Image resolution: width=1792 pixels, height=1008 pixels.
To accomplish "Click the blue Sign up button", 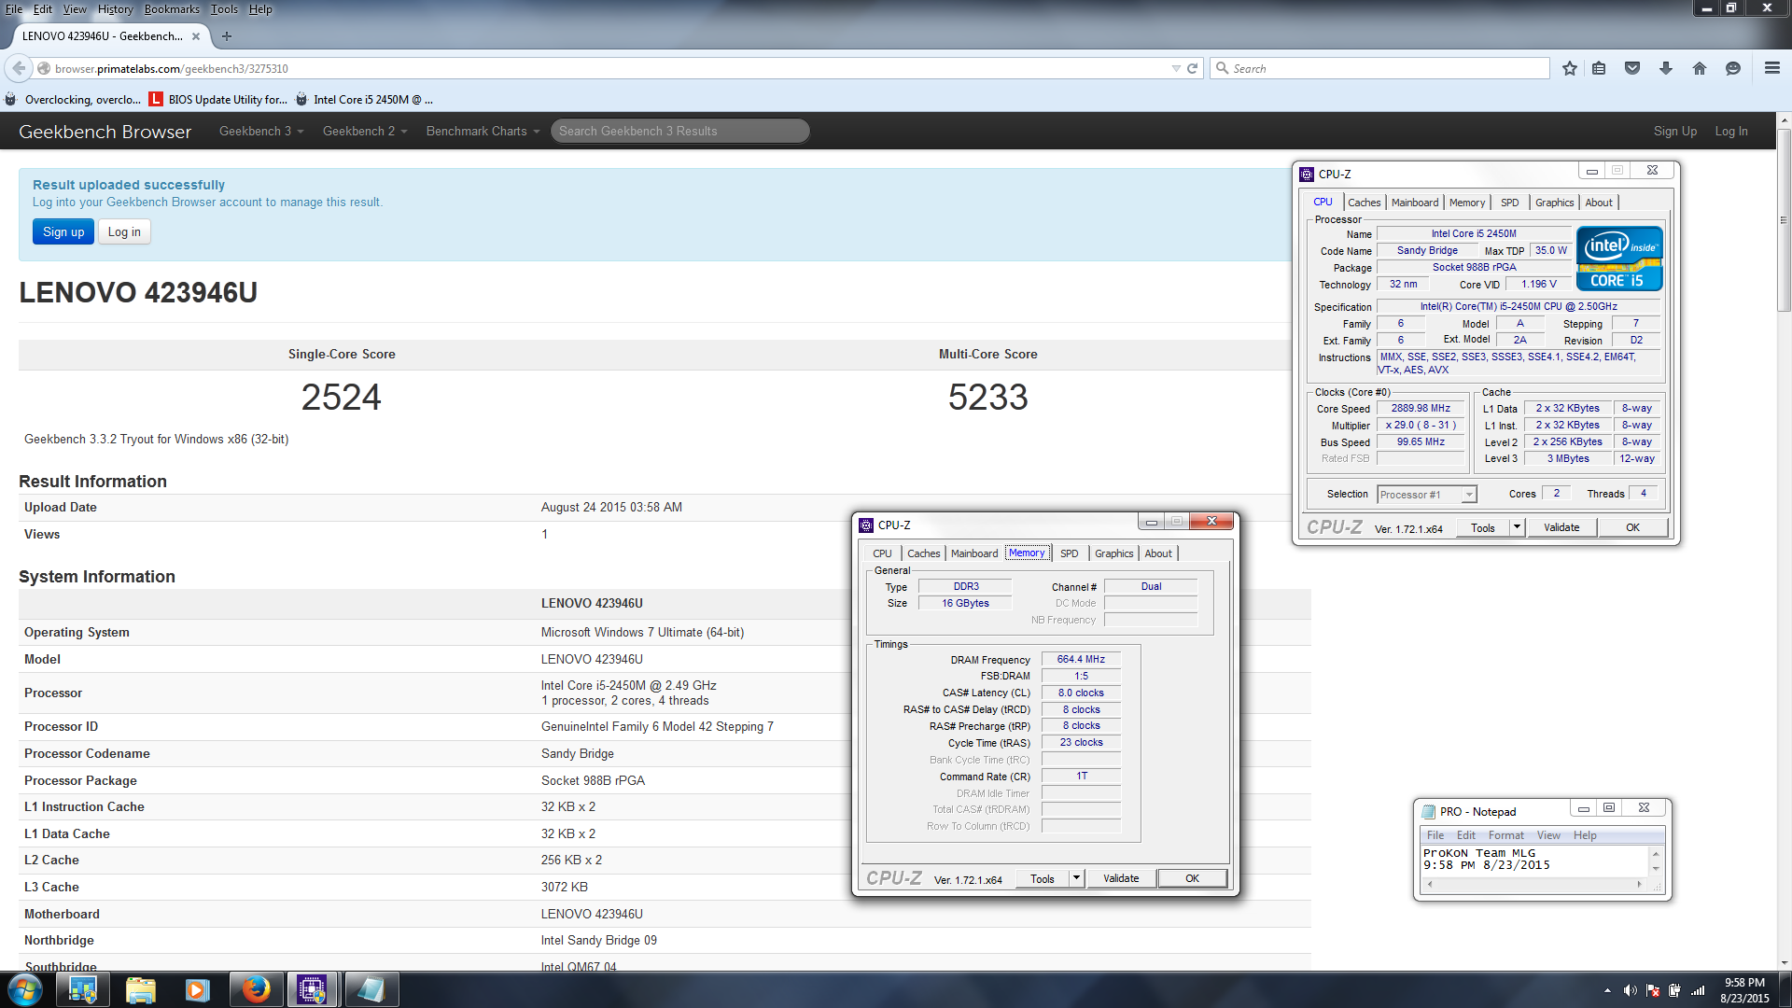I will pyautogui.click(x=63, y=232).
